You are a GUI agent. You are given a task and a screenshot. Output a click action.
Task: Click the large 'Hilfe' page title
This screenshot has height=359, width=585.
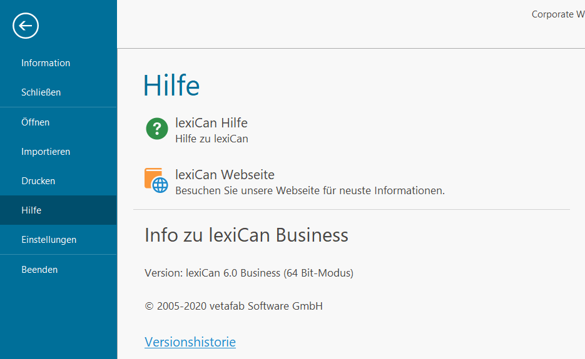(x=171, y=86)
